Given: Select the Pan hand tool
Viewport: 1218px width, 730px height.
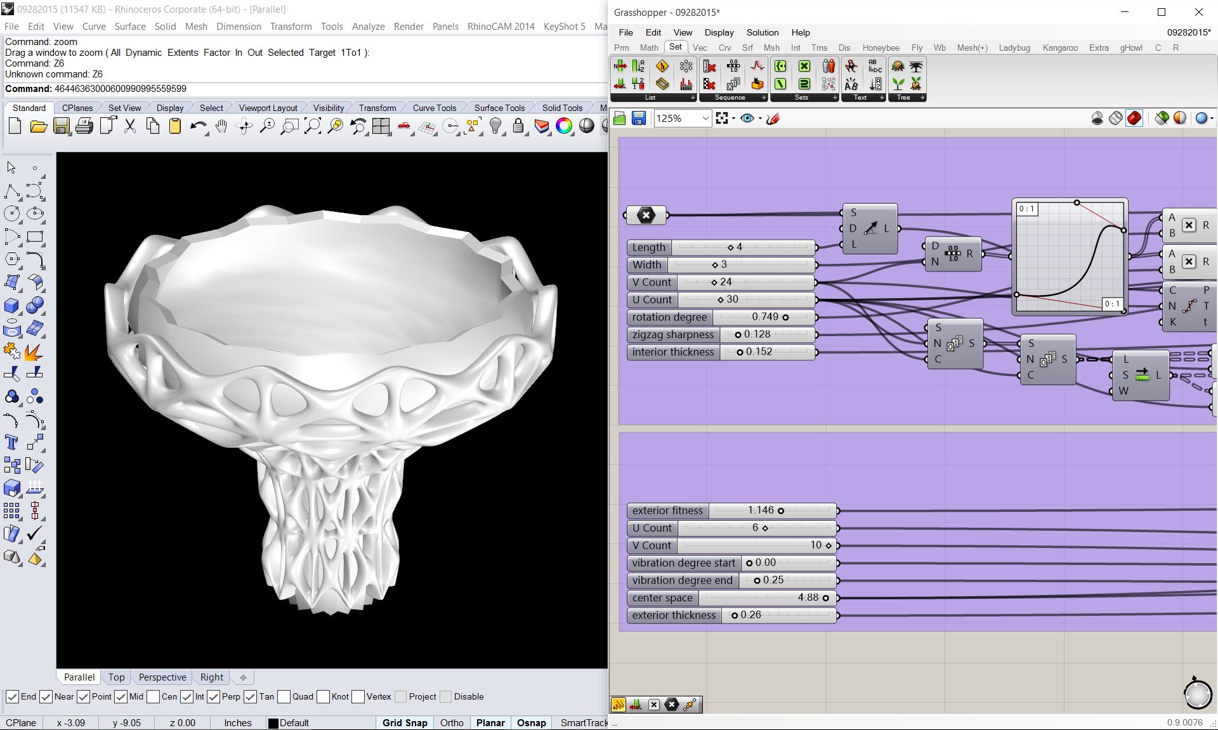Looking at the screenshot, I should point(221,126).
